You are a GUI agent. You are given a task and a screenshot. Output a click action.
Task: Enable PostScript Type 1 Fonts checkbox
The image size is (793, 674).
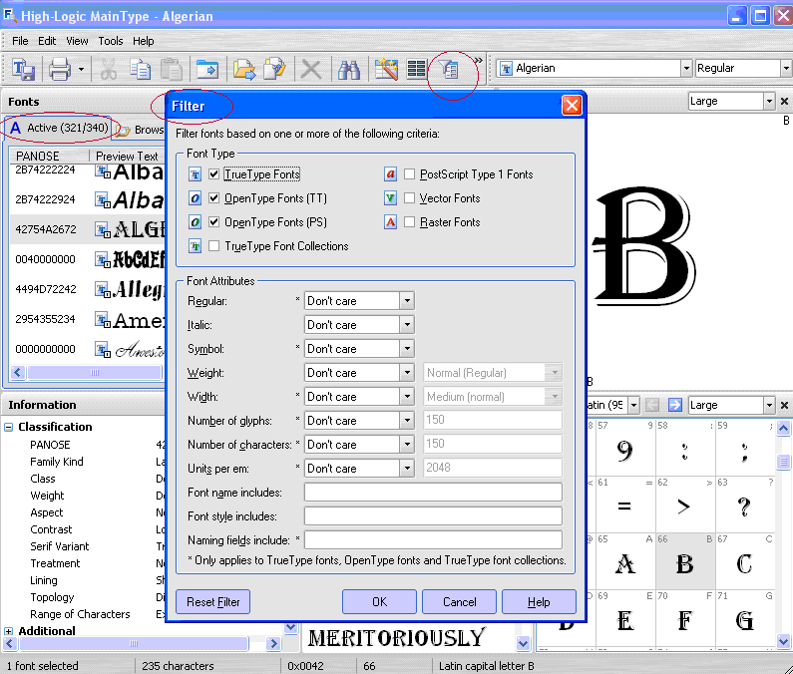pos(410,174)
